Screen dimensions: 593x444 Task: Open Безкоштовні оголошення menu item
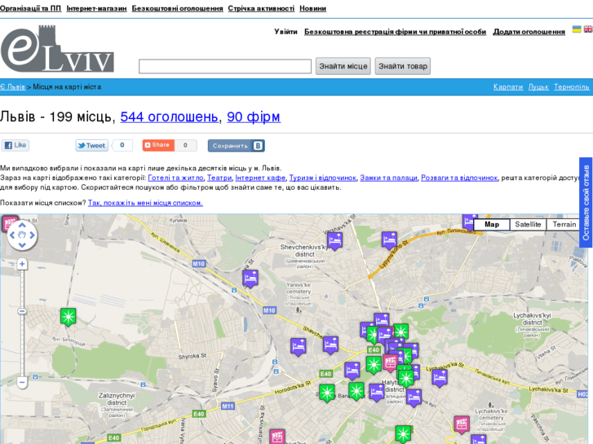tap(177, 8)
